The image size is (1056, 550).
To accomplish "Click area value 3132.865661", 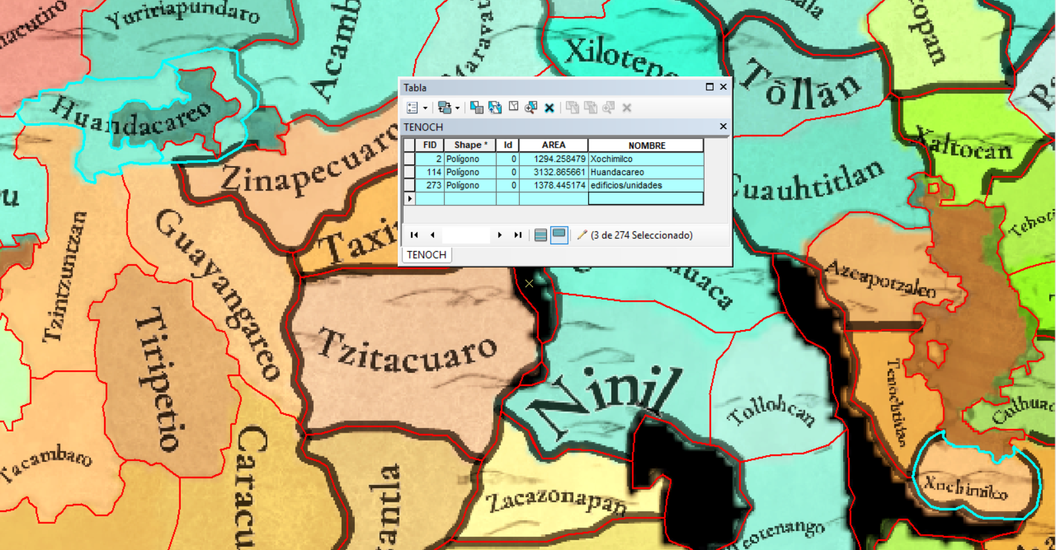I will 553,172.
